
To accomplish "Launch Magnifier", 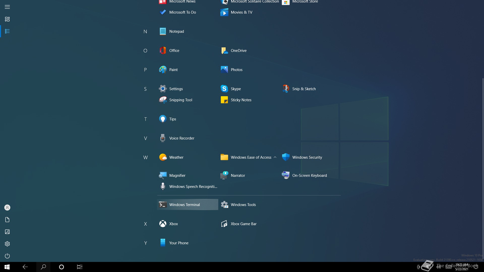I will point(188,175).
